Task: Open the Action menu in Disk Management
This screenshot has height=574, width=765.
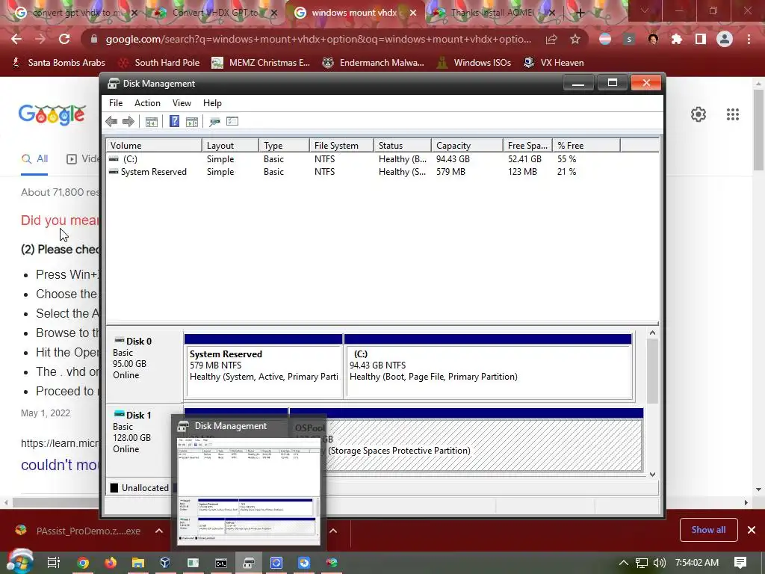Action: pyautogui.click(x=147, y=103)
